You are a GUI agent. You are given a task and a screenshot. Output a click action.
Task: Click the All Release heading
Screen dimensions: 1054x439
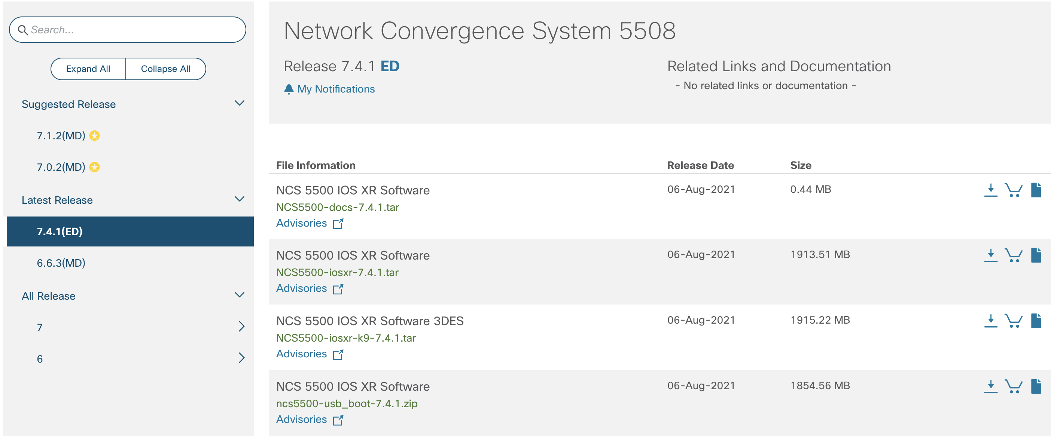pyautogui.click(x=49, y=296)
